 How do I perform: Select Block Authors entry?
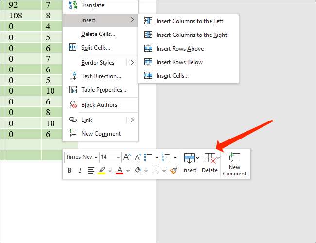[99, 105]
